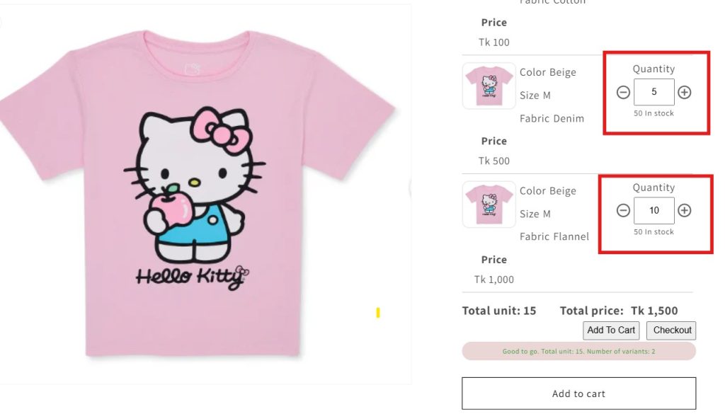Click the large outlined Add to cart button
725x414 pixels.
coord(578,393)
